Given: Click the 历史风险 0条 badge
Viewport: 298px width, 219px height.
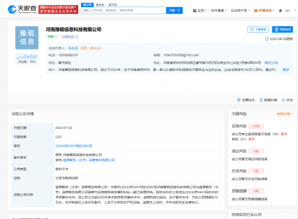Looking at the screenshot, I should [256, 171].
